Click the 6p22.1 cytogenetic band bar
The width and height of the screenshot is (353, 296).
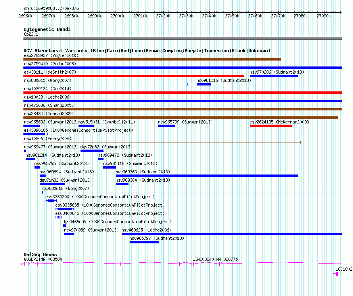(182, 38)
